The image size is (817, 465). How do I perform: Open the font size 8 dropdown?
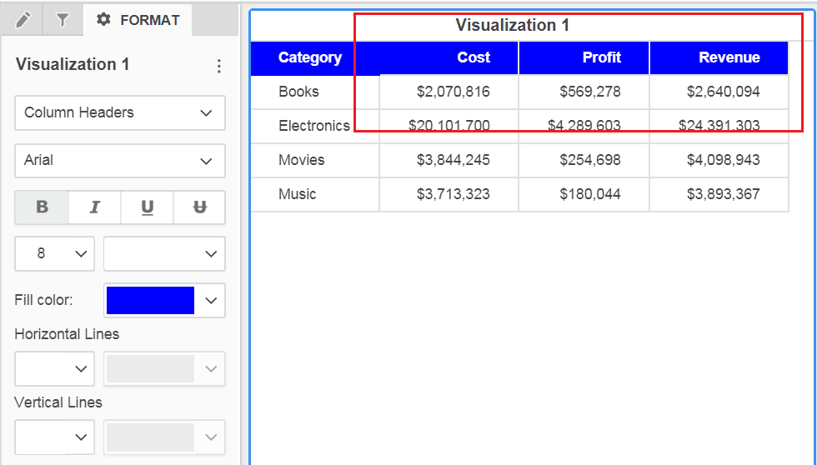click(x=54, y=253)
